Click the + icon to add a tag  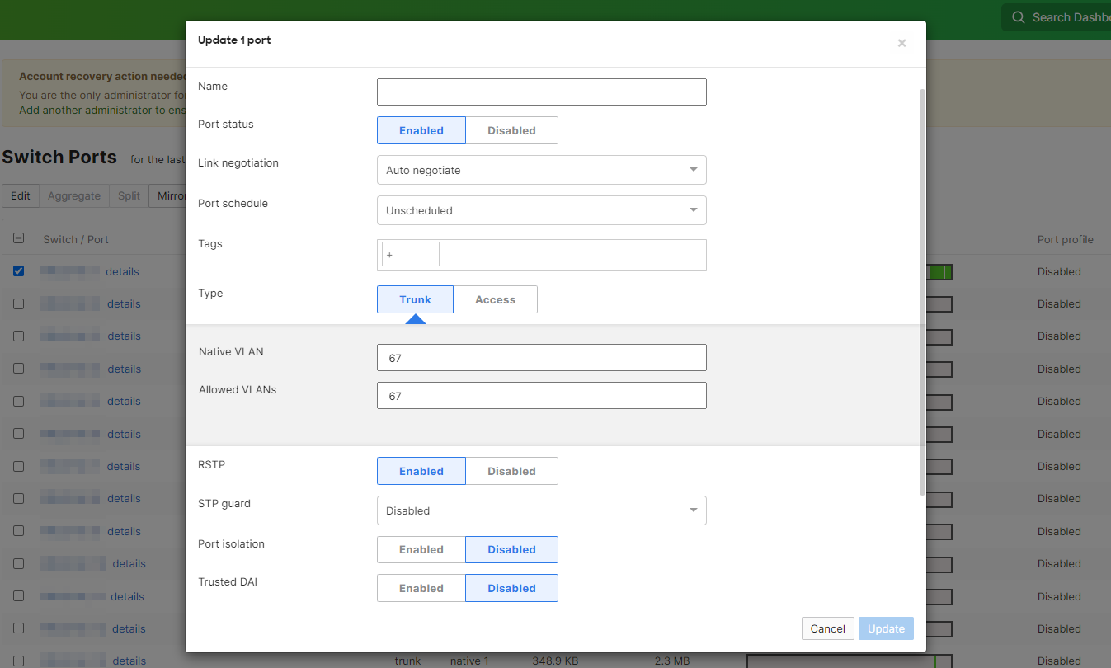click(389, 254)
